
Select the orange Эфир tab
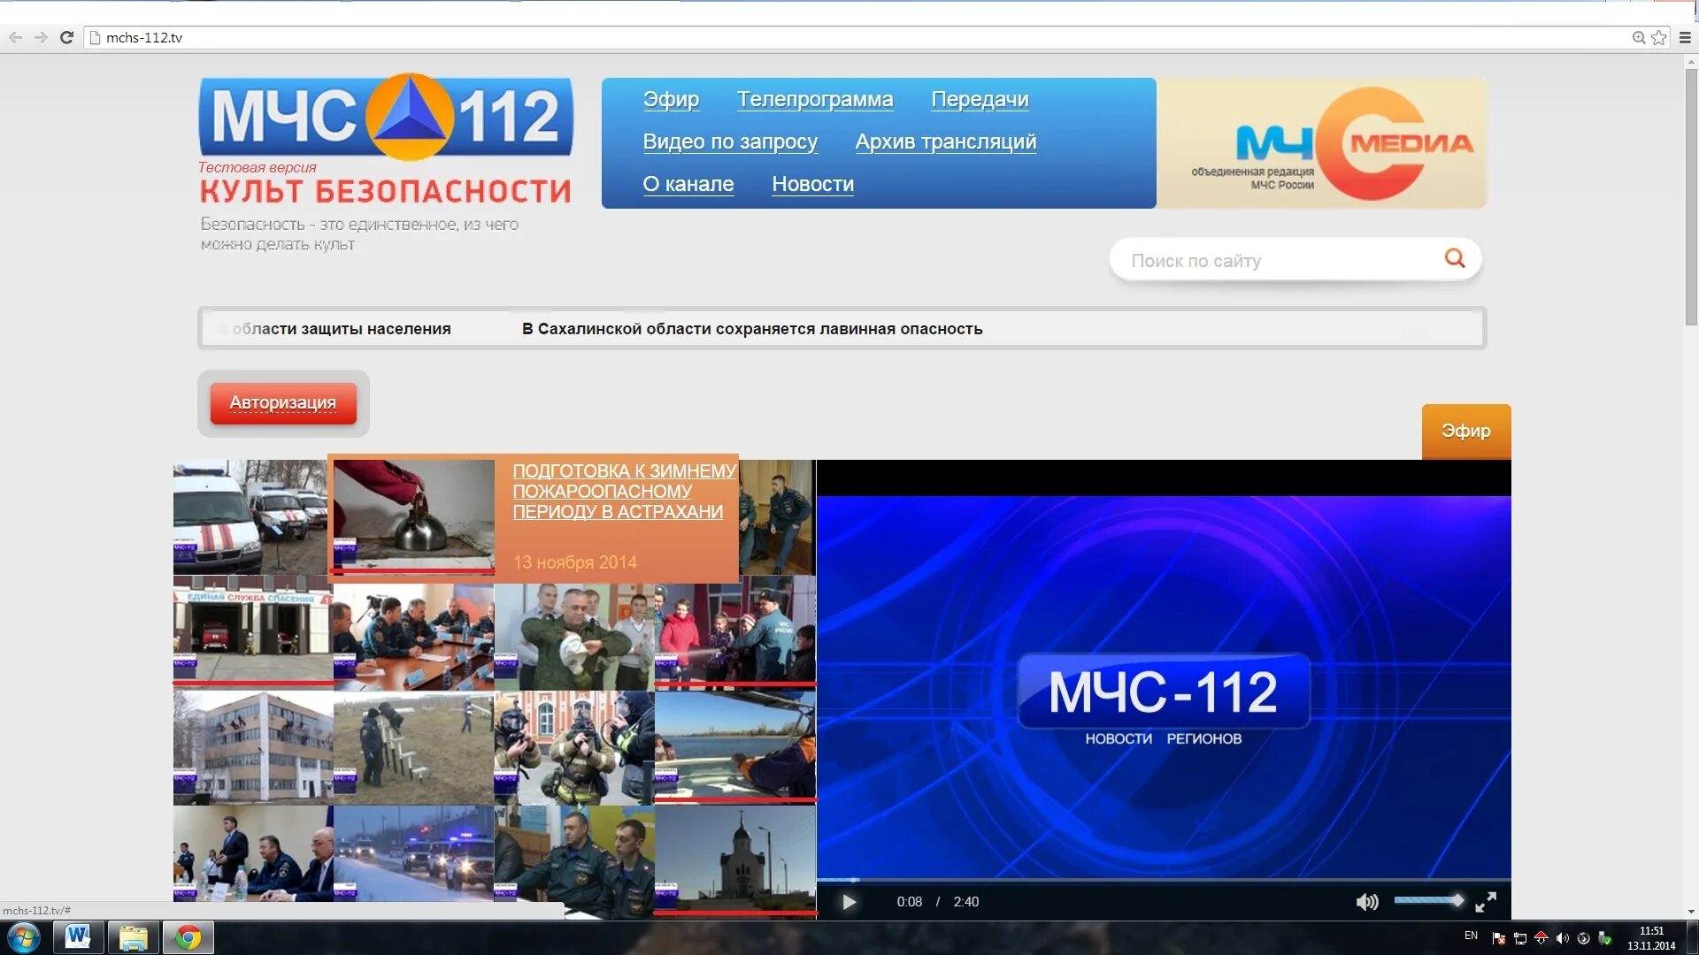click(1466, 431)
